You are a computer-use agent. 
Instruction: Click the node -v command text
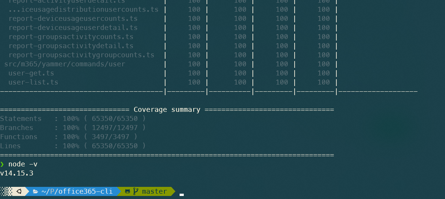pyautogui.click(x=23, y=164)
